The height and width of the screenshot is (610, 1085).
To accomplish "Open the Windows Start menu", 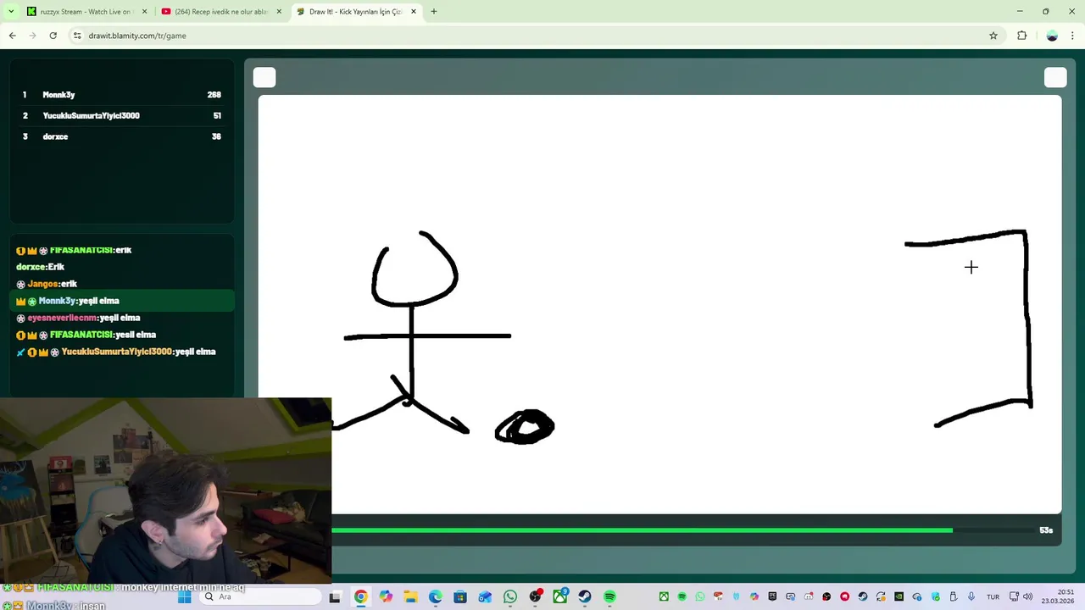I will [184, 597].
